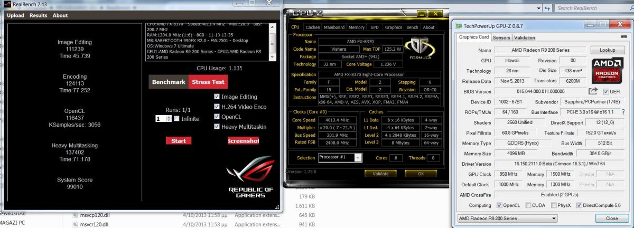Toggle the Image Editing benchmark checkbox
This screenshot has width=634, height=228.
click(x=217, y=97)
